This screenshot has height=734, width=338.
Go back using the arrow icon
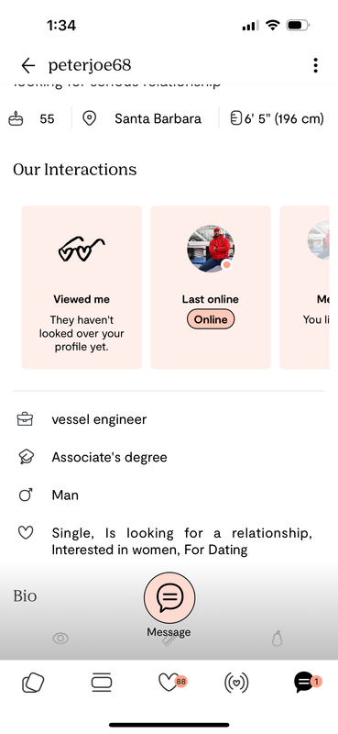pos(28,66)
